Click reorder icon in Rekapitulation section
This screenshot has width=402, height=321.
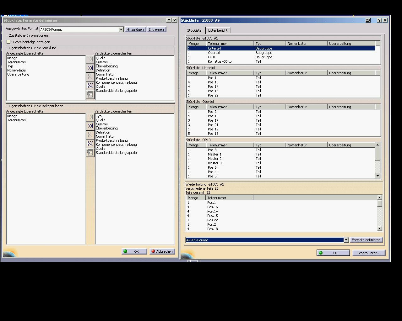pos(90,152)
